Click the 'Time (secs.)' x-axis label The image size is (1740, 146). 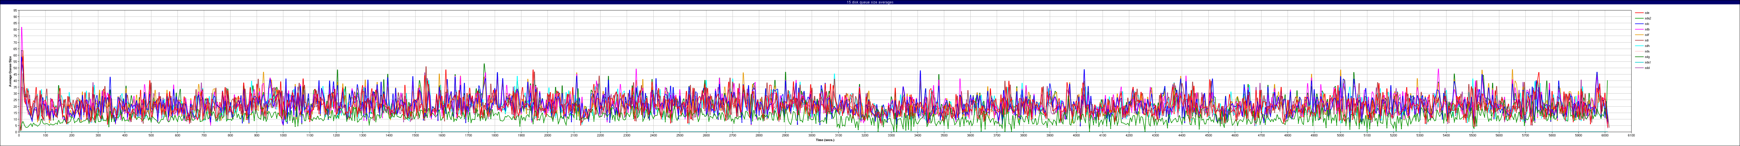pyautogui.click(x=825, y=140)
